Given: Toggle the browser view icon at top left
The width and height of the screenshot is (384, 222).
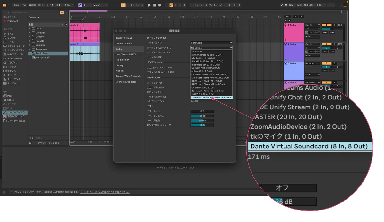Looking at the screenshot, I should [x=4, y=5].
